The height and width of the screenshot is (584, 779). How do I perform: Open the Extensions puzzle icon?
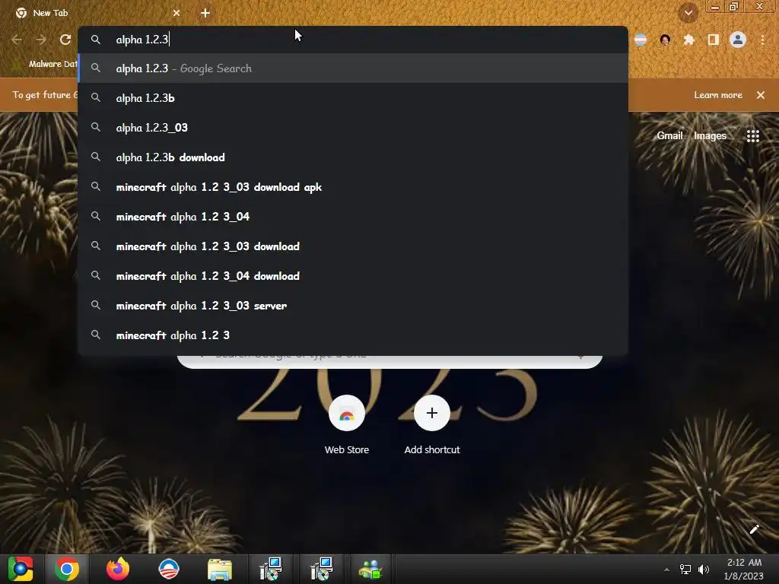point(688,40)
